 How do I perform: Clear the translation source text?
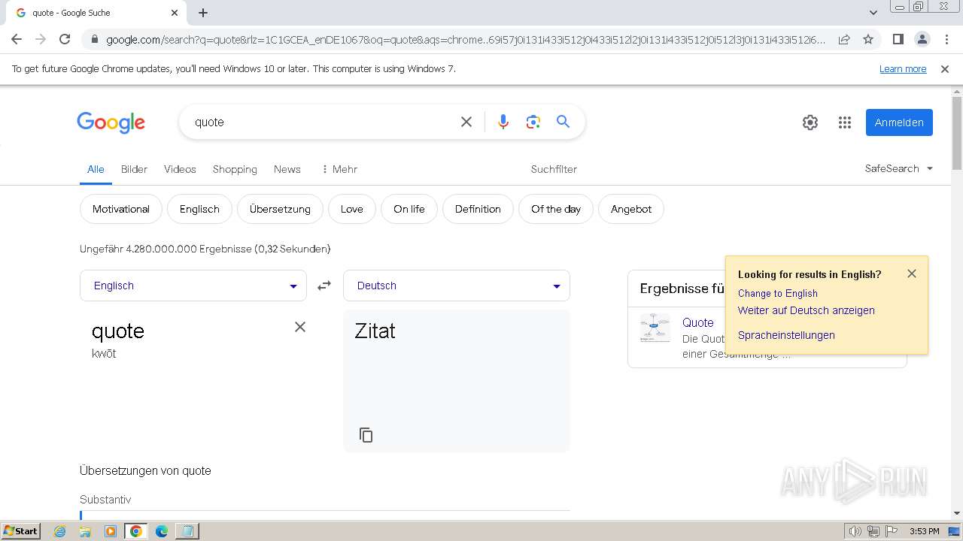[x=300, y=327]
